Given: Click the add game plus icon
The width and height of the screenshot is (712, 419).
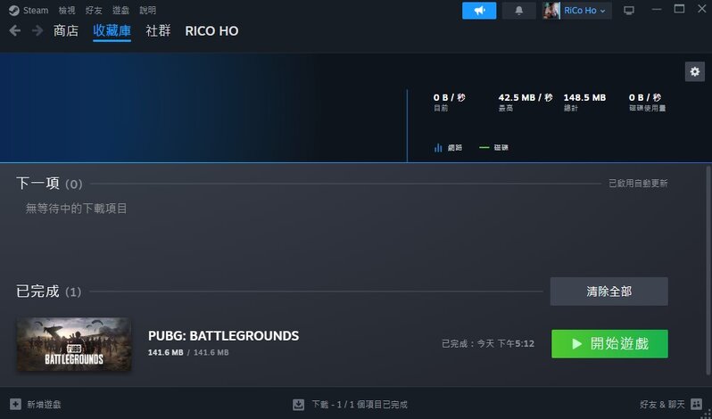Looking at the screenshot, I should tap(15, 404).
